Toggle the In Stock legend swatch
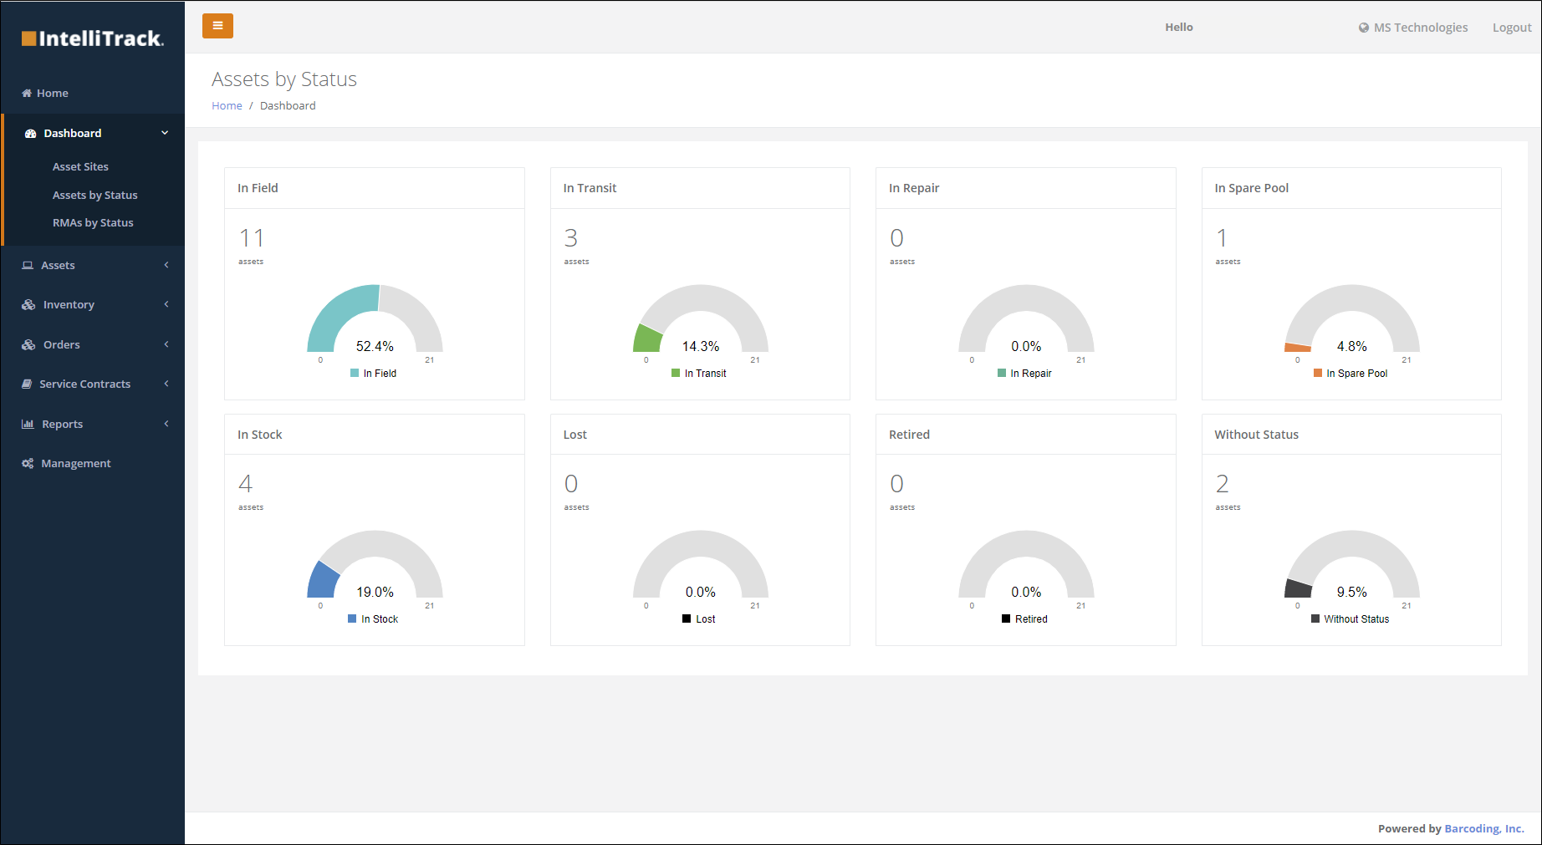This screenshot has width=1542, height=845. point(352,619)
